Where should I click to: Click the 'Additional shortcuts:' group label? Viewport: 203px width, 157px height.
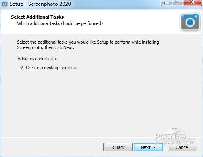pyautogui.click(x=38, y=59)
